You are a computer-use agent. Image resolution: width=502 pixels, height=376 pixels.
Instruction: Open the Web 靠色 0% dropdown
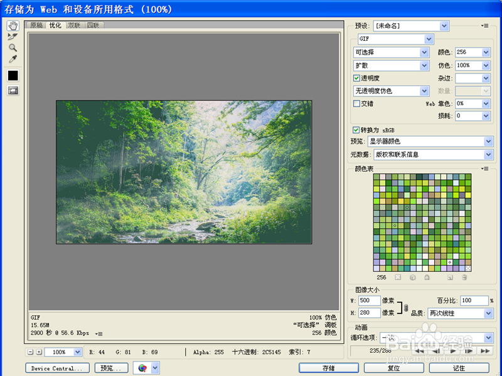click(473, 103)
